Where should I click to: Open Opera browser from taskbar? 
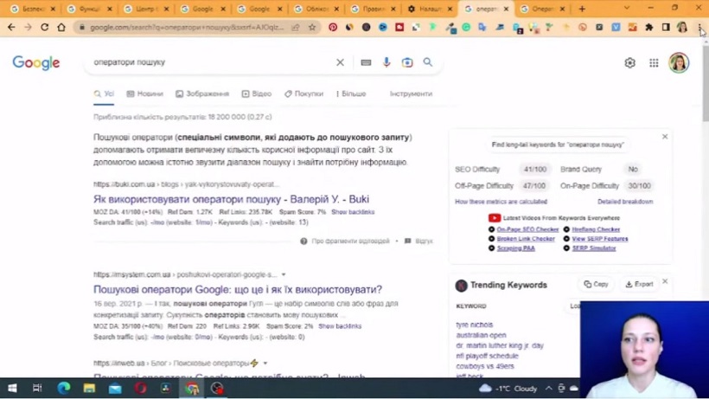[140, 388]
